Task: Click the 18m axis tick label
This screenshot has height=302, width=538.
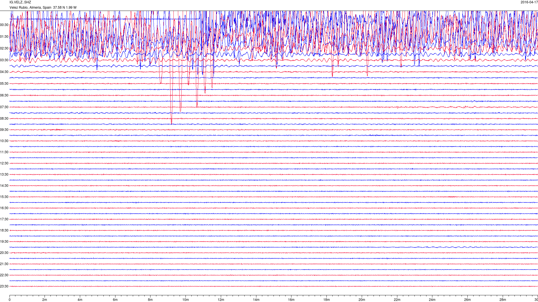Action: pyautogui.click(x=326, y=300)
